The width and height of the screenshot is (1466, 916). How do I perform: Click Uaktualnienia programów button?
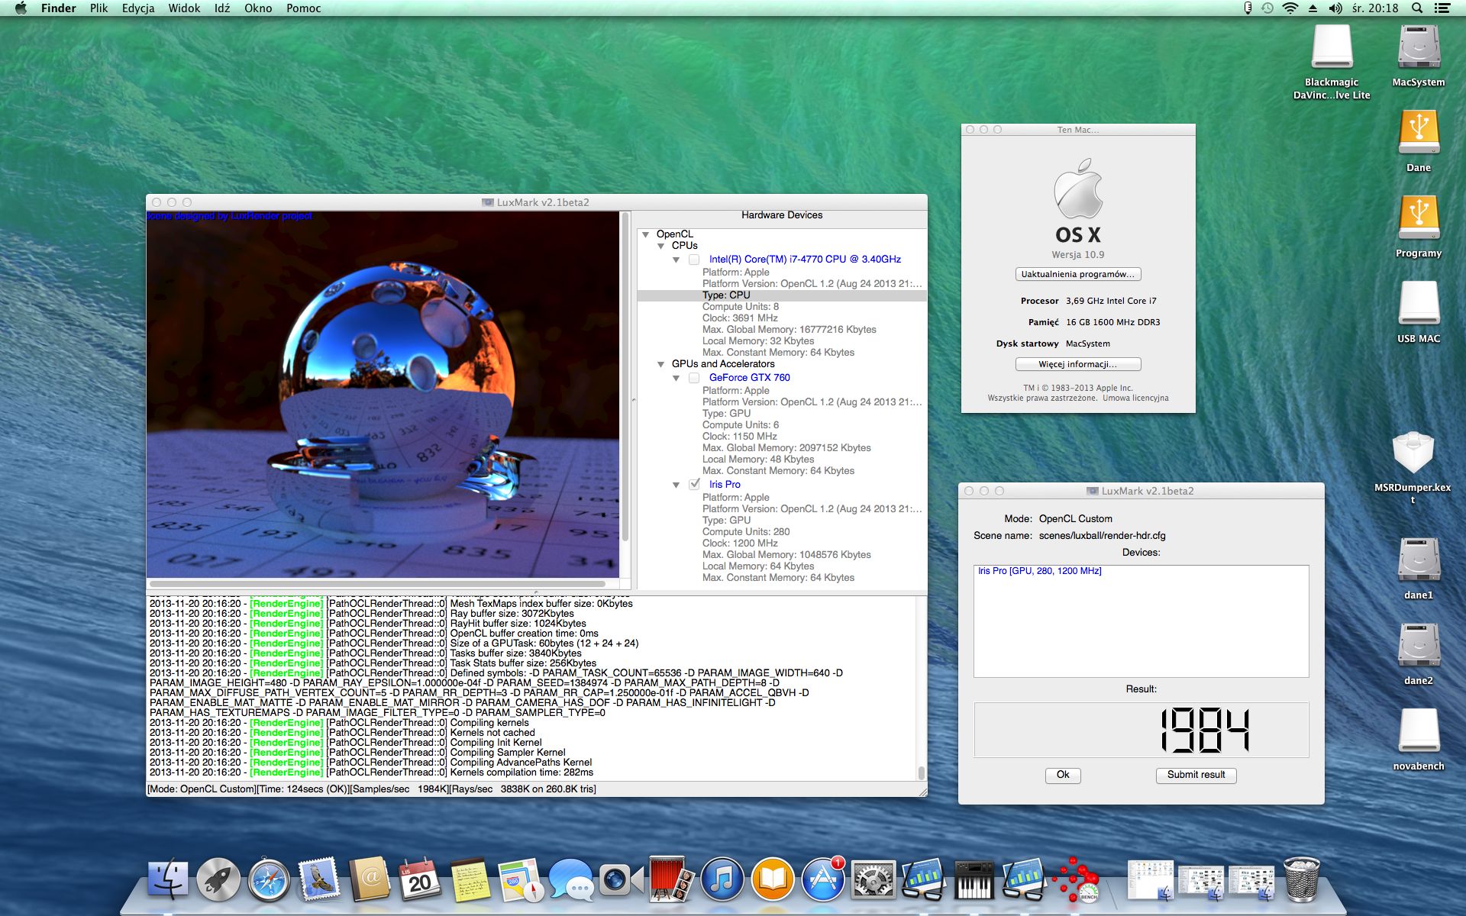1078,274
